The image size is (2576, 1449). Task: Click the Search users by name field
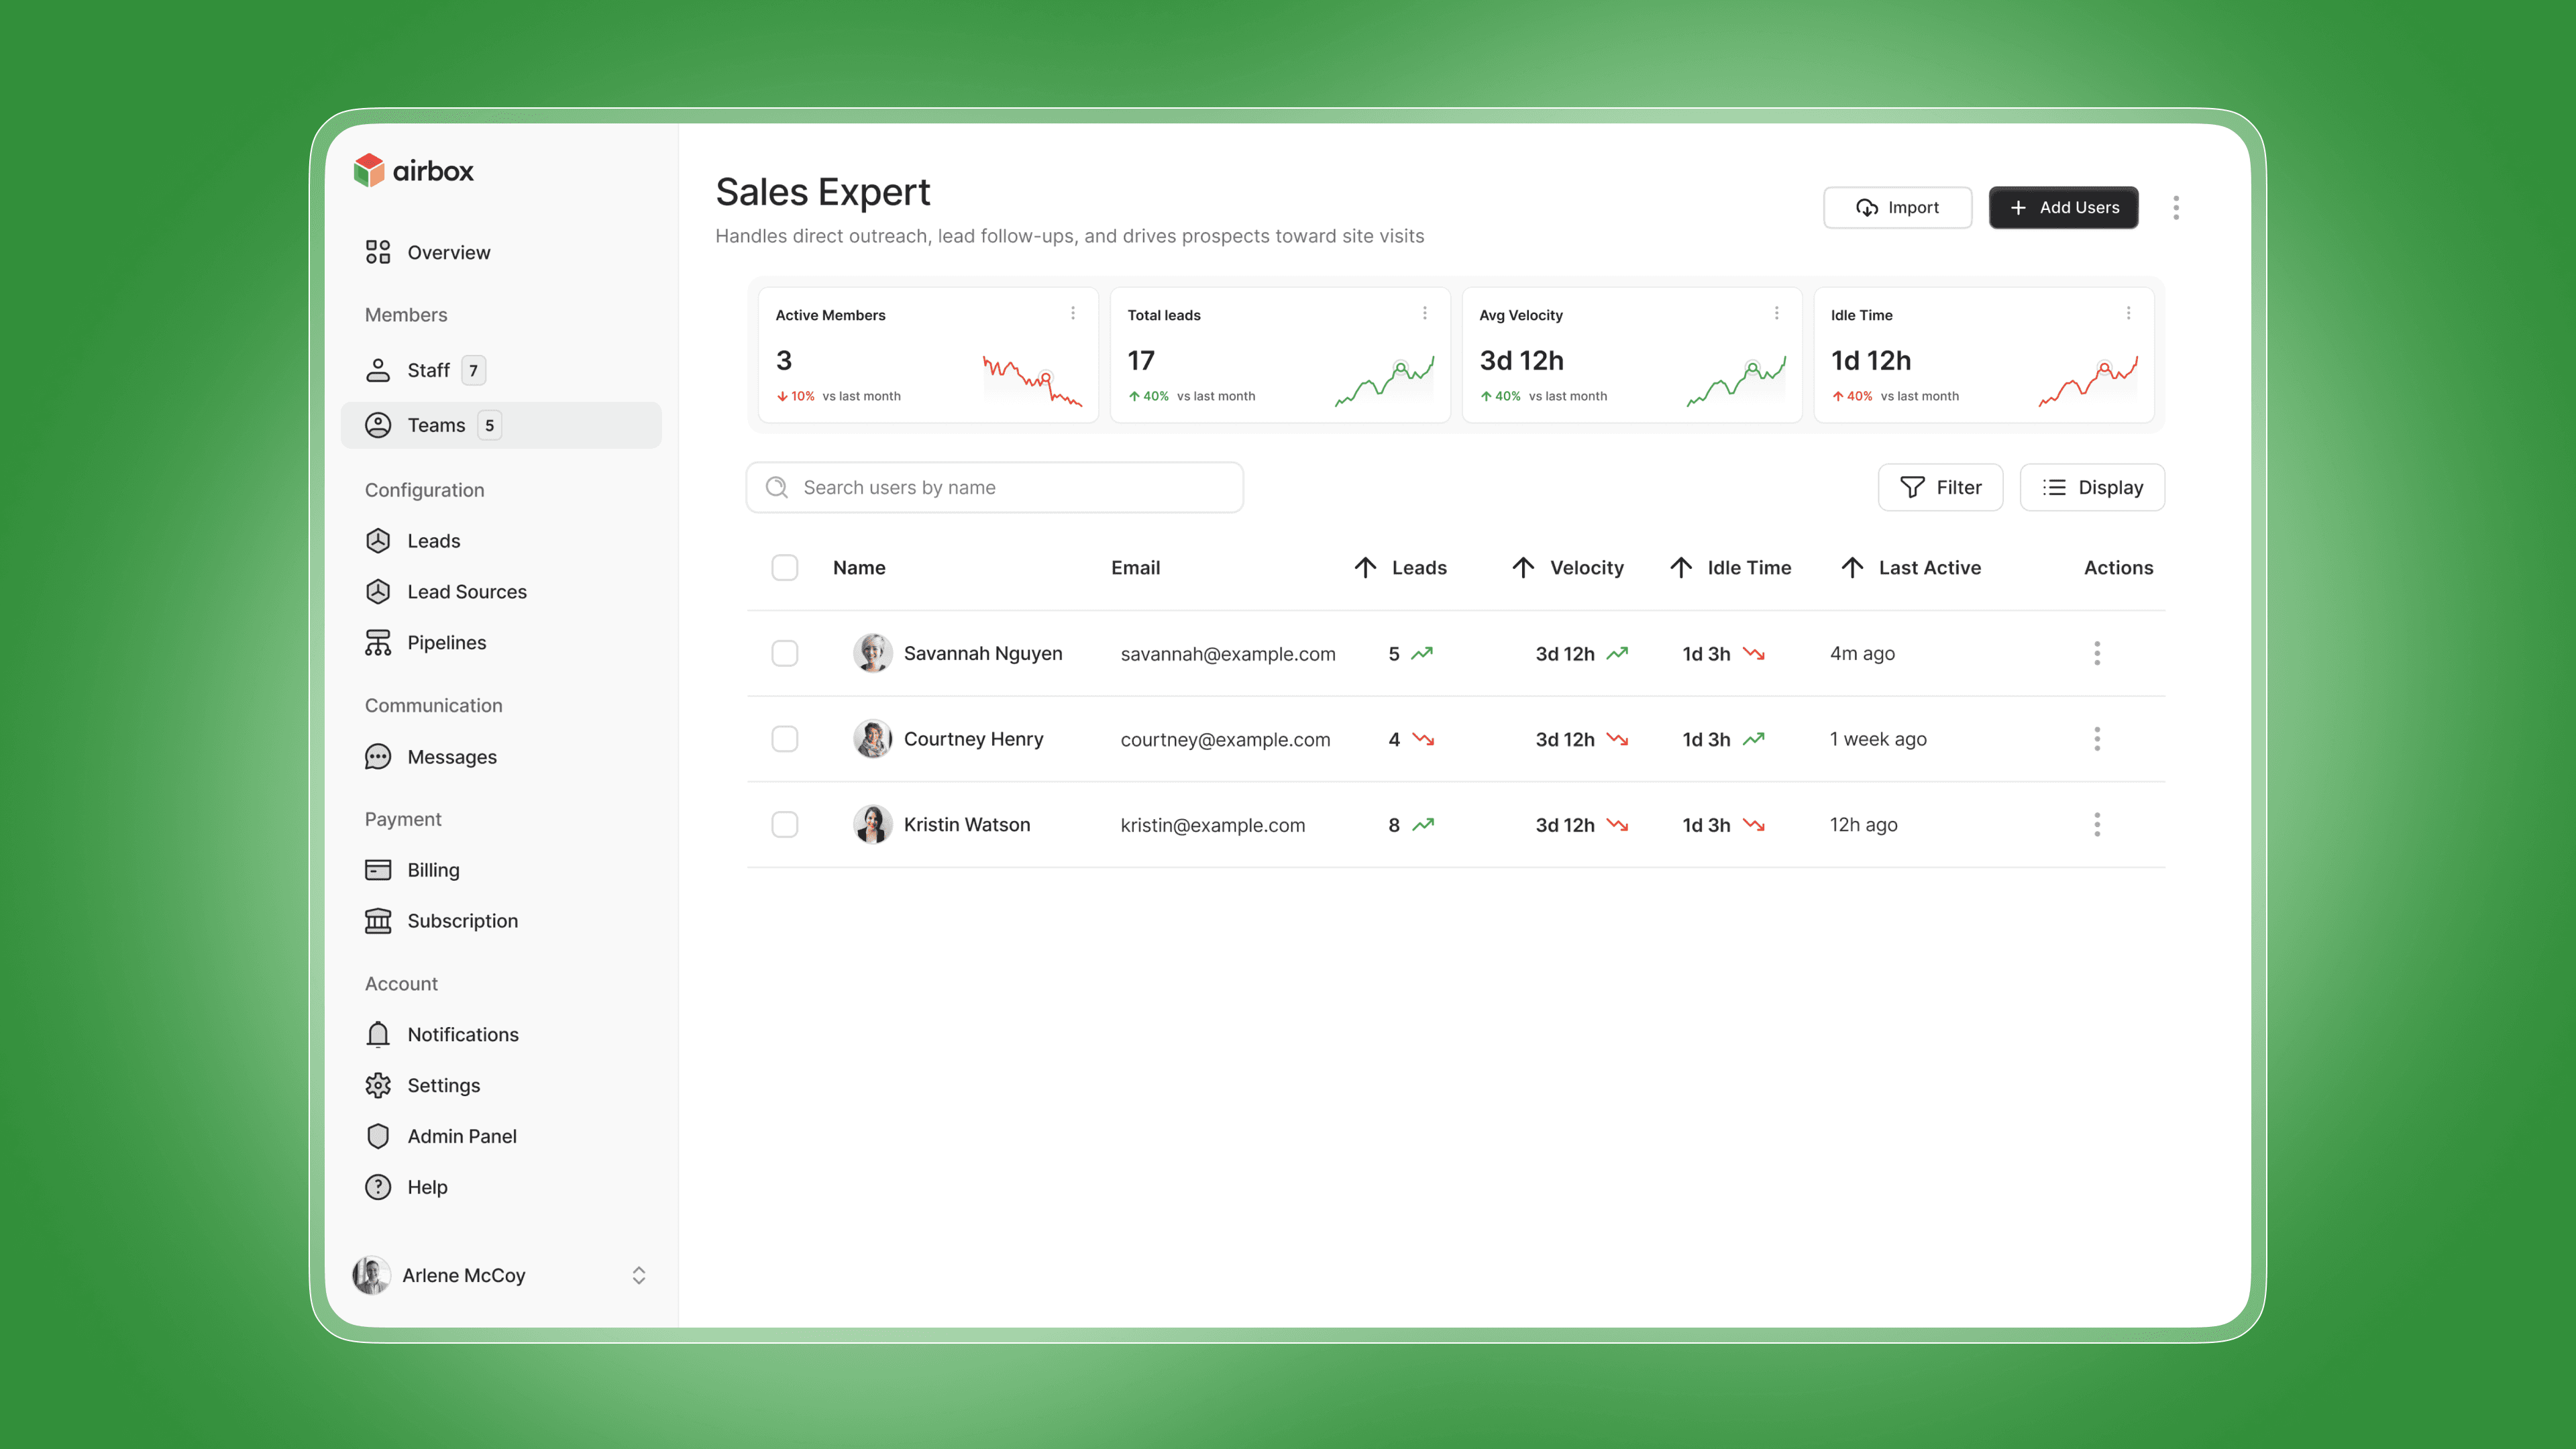(995, 487)
